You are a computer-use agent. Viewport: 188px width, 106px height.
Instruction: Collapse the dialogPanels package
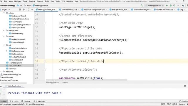click(4, 31)
